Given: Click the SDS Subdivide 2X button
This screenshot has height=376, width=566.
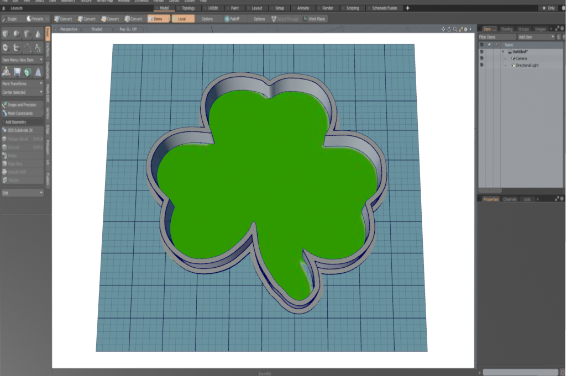Looking at the screenshot, I should [x=22, y=130].
